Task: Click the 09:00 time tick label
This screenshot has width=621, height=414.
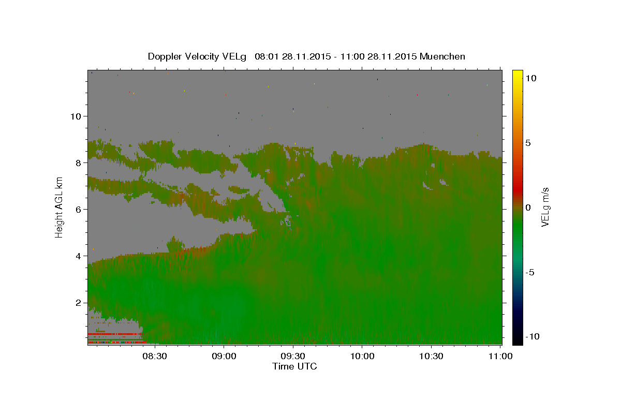Action: [x=225, y=356]
